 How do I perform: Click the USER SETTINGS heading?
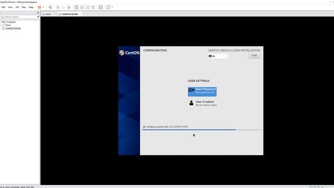coord(198,81)
